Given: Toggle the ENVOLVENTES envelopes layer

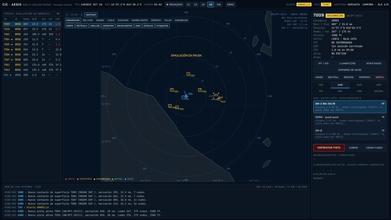Looking at the screenshot, I should tap(124, 26).
